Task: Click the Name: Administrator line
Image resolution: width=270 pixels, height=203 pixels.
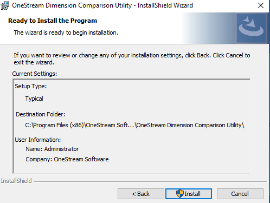Action: [52, 149]
